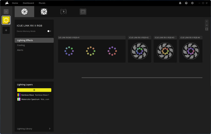Viewport: 211px width, 134px height.
Task: Click the iCUE LINK RX II RGB #2 header
Action: point(140,38)
